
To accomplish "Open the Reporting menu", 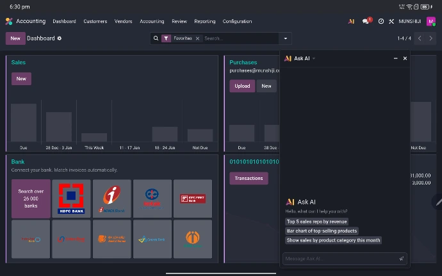I will (x=205, y=21).
